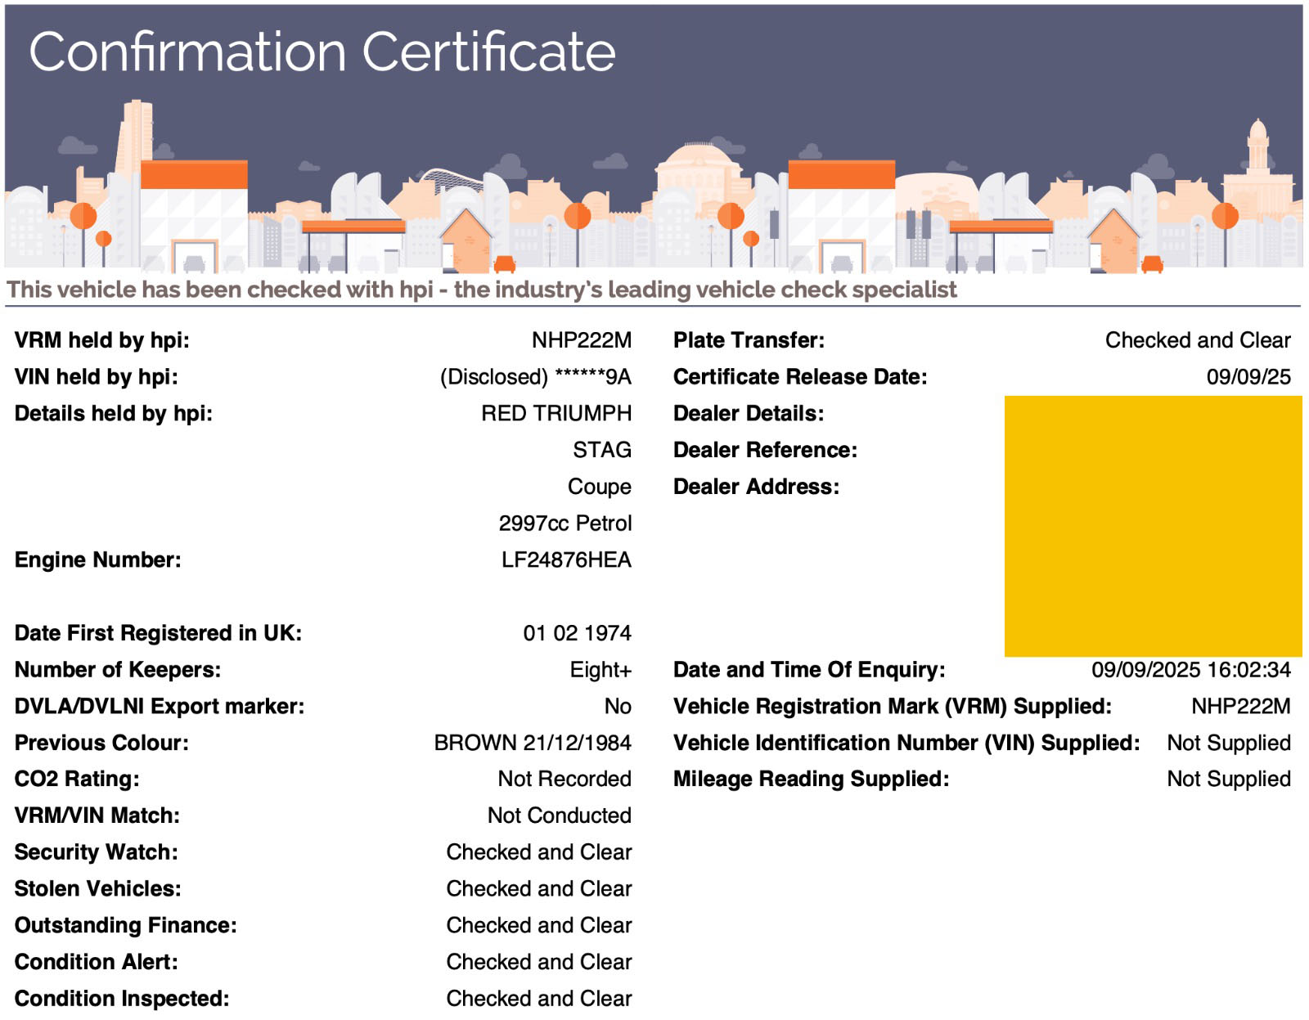
Task: Select the 'DVLA/DVLNI Export marker:' label
Action: [160, 707]
